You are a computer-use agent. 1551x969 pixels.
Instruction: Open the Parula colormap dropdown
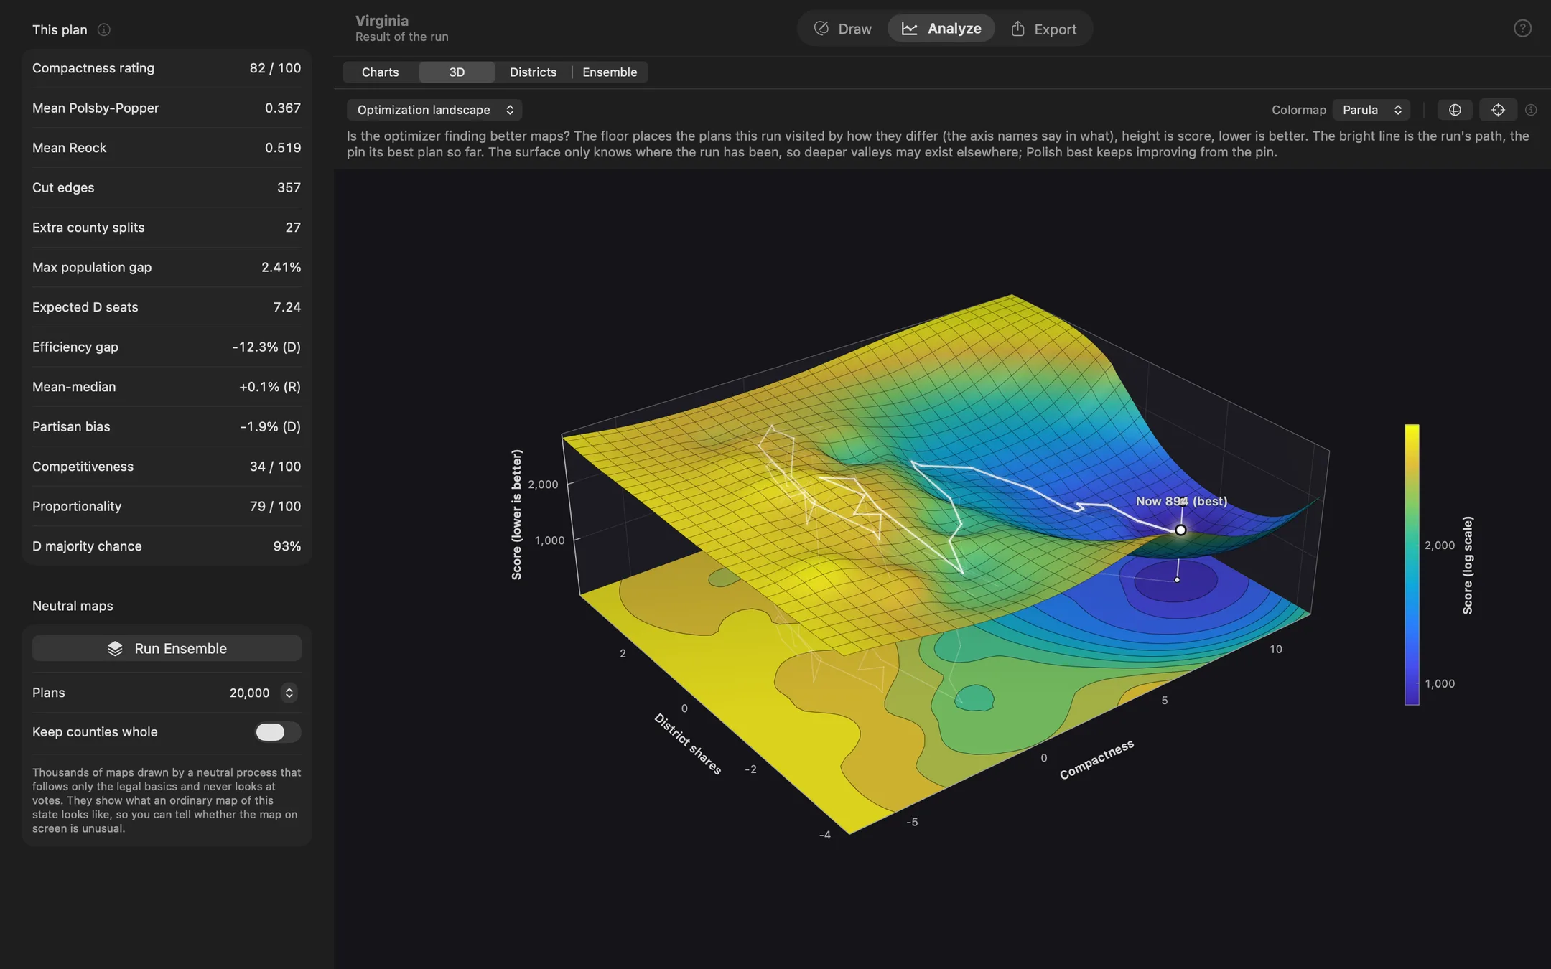click(x=1372, y=110)
